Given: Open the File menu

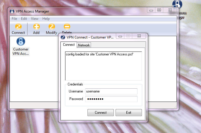Looking at the screenshot, I should pyautogui.click(x=14, y=19).
